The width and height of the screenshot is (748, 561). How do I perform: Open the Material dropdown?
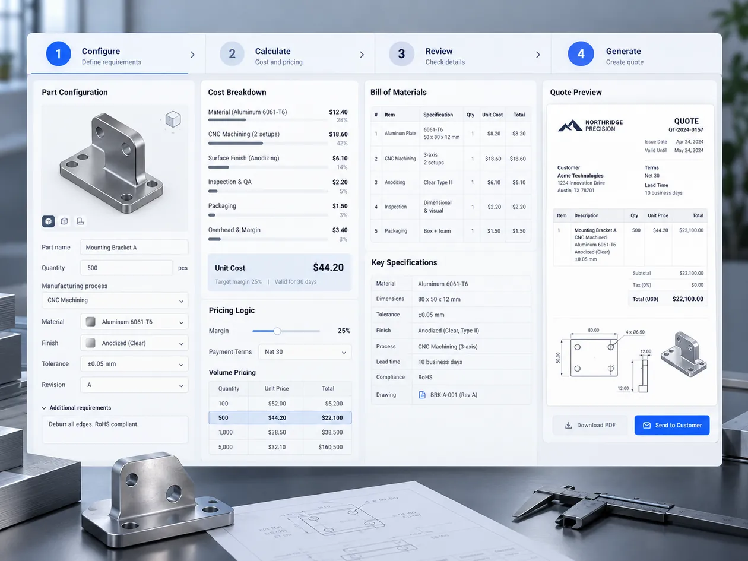134,322
